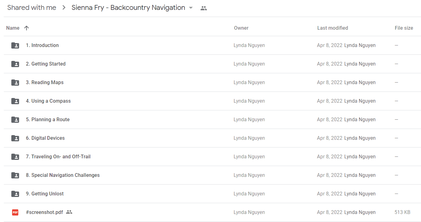Viewport: 421px width, 222px height.
Task: Click the Last modified column header
Action: [x=333, y=28]
